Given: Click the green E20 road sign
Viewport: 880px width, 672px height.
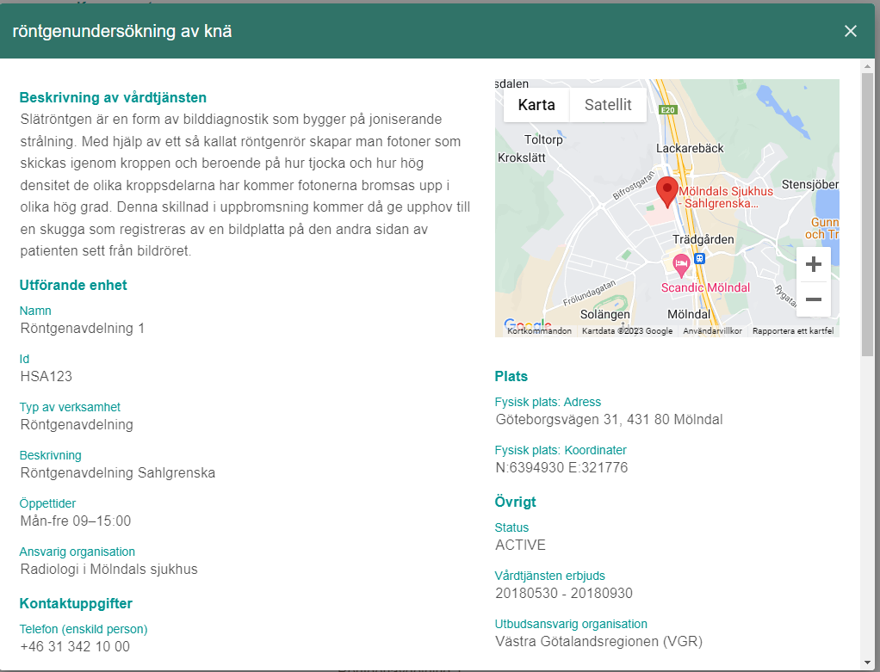Looking at the screenshot, I should [x=666, y=110].
